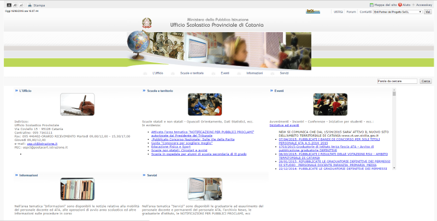Screen dimensions: 437x221
Task: Click the usp.ct@istruzione.it email link
Action: (42, 144)
